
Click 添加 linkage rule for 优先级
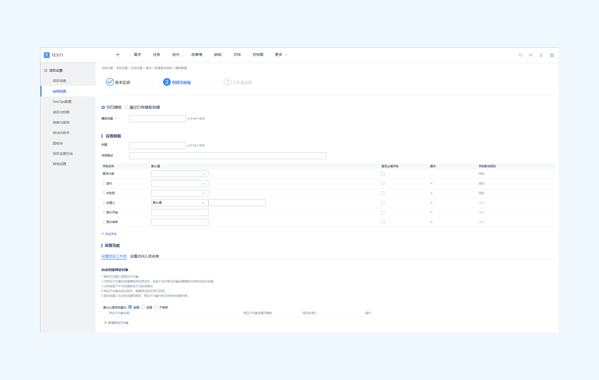tap(481, 193)
